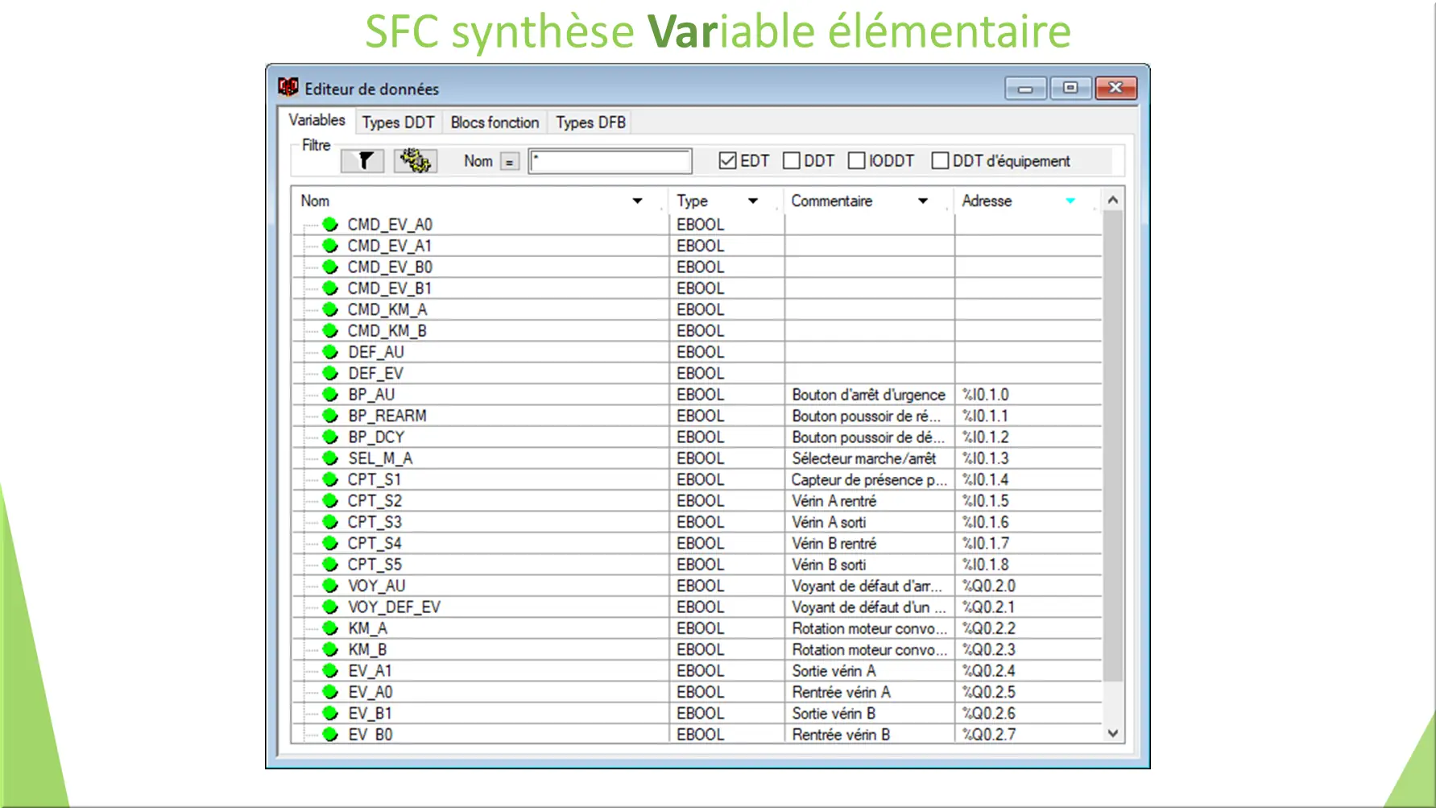Open the Nom column sort dropdown

(x=638, y=201)
